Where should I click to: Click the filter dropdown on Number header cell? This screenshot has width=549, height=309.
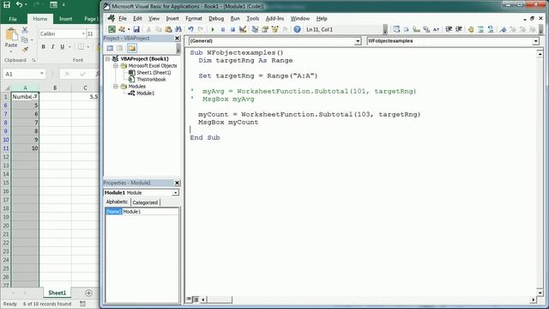(x=35, y=96)
